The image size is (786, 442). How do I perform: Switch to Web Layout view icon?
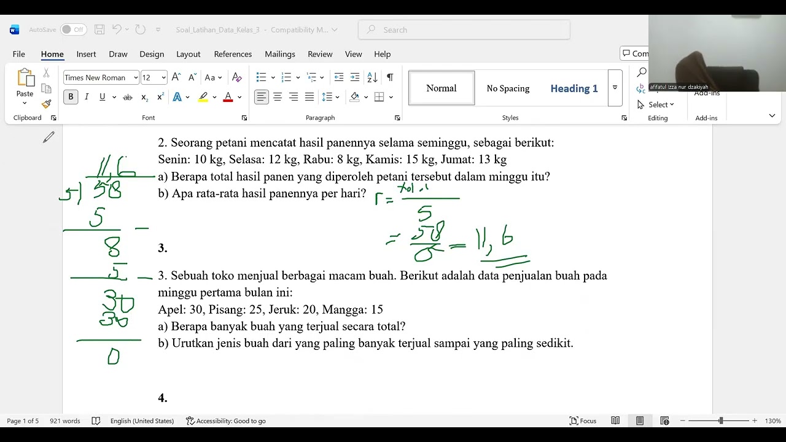664,421
